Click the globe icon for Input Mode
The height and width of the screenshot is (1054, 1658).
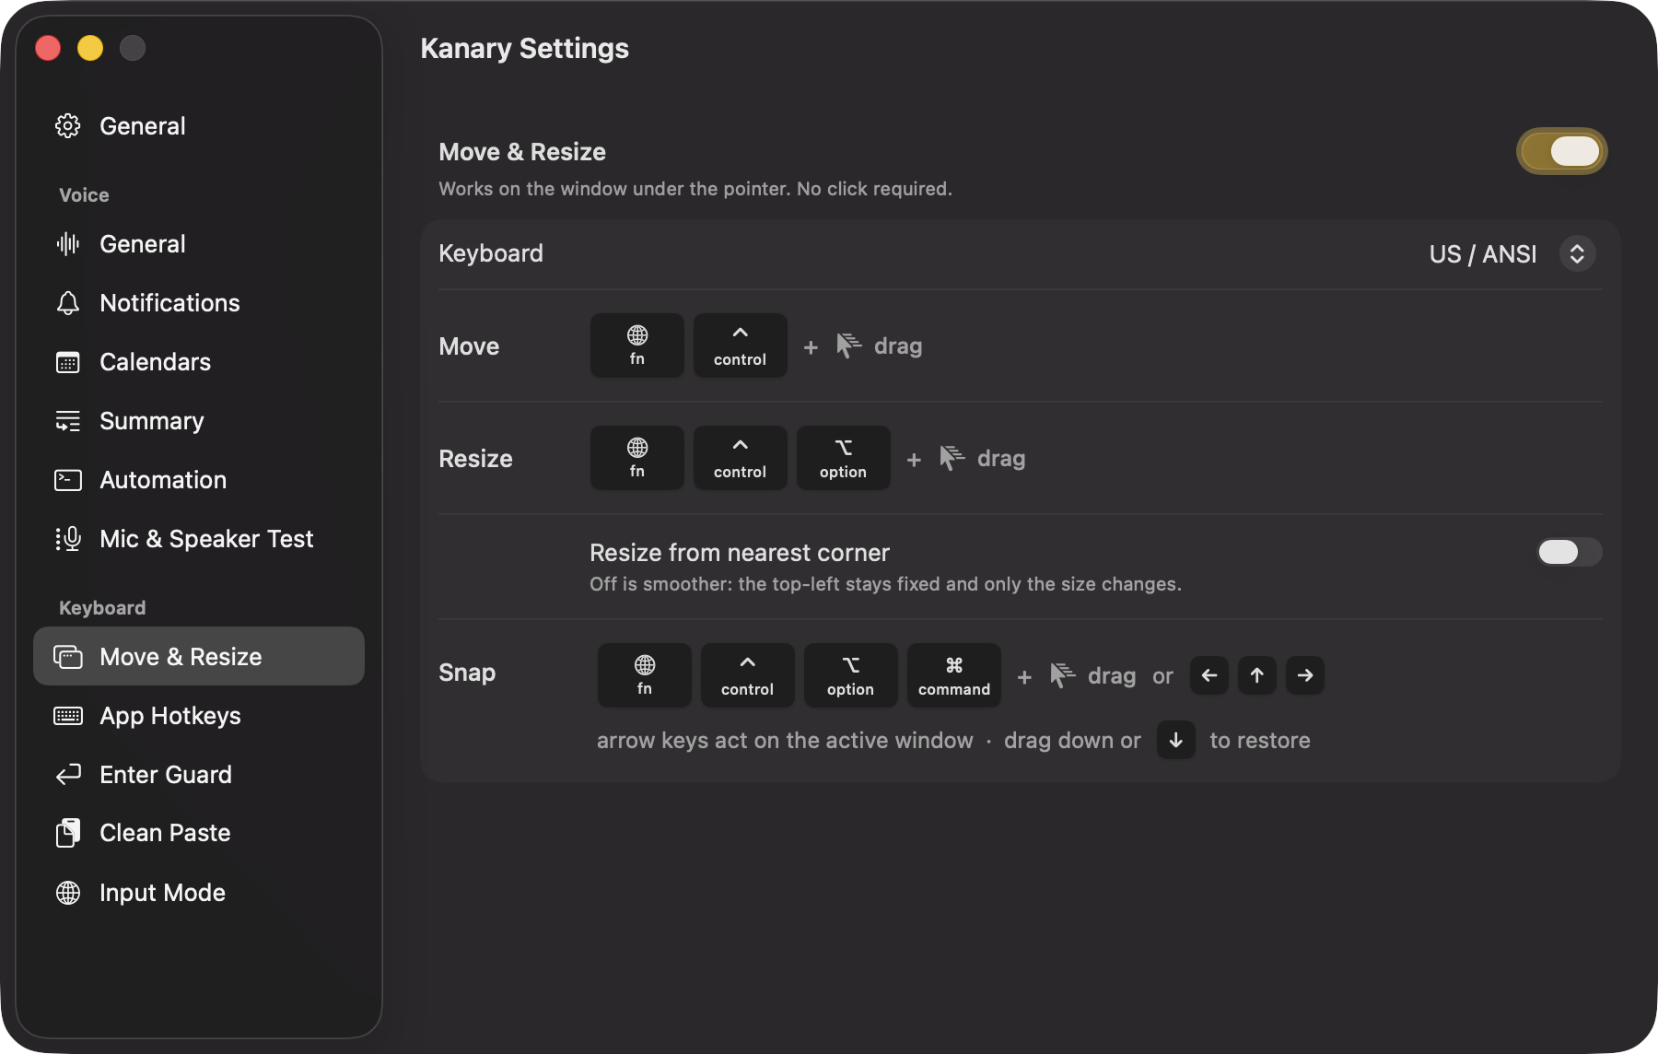pyautogui.click(x=68, y=893)
